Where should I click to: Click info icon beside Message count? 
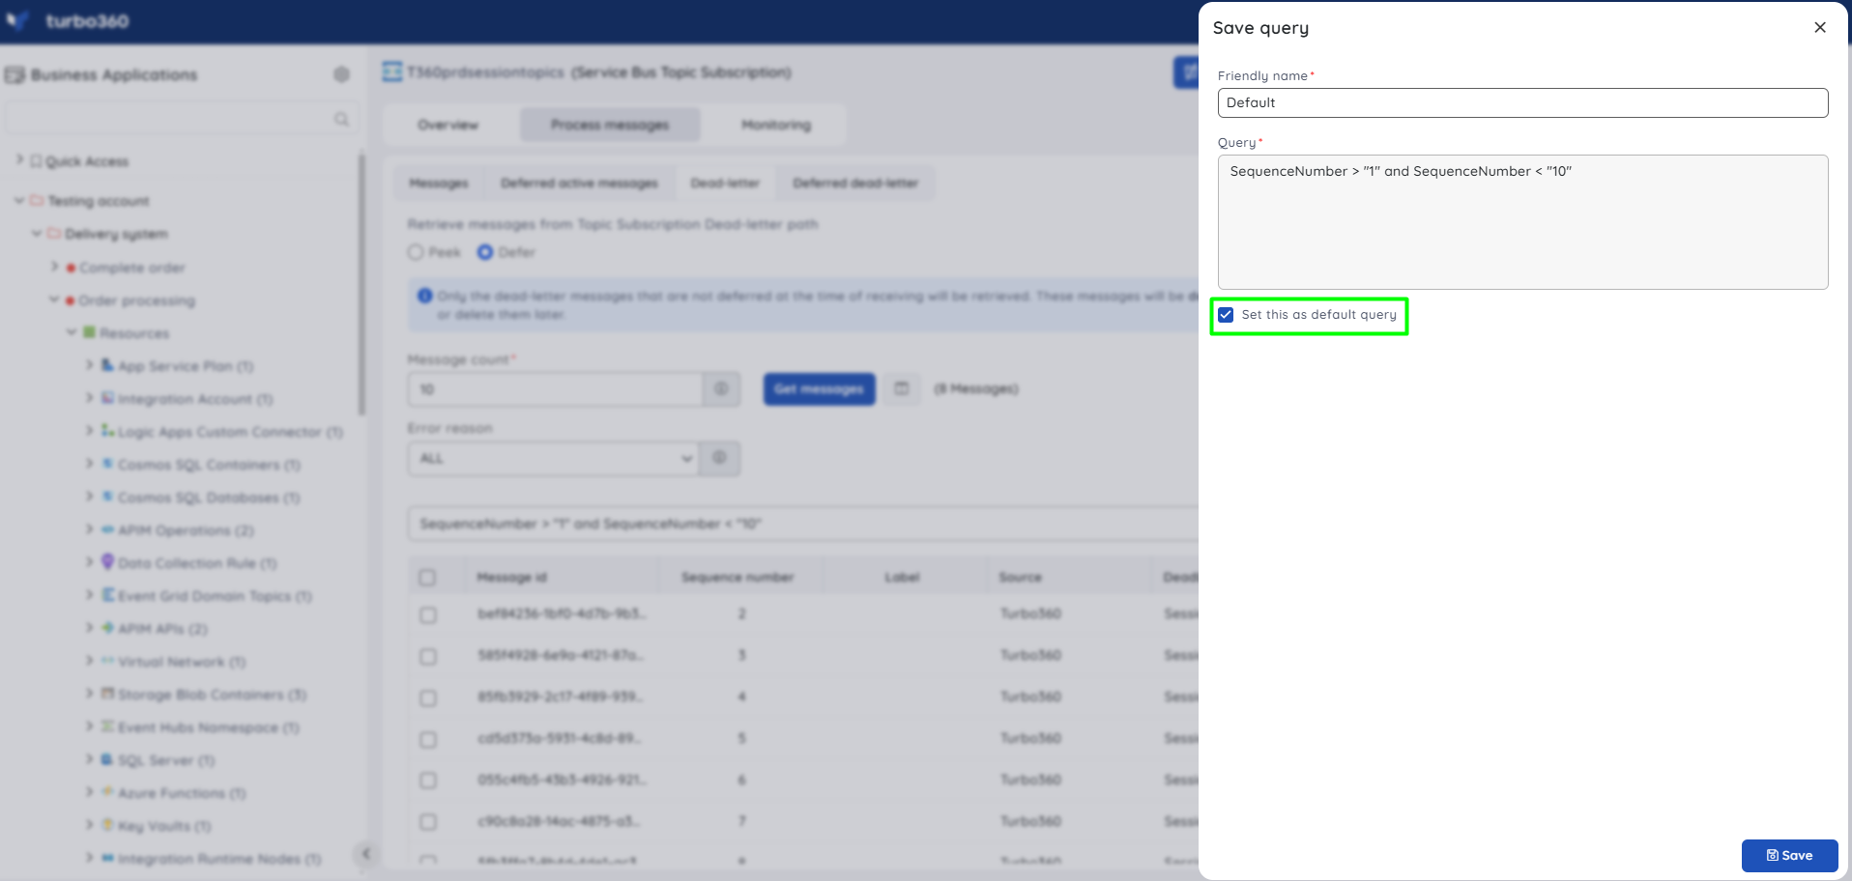point(721,389)
